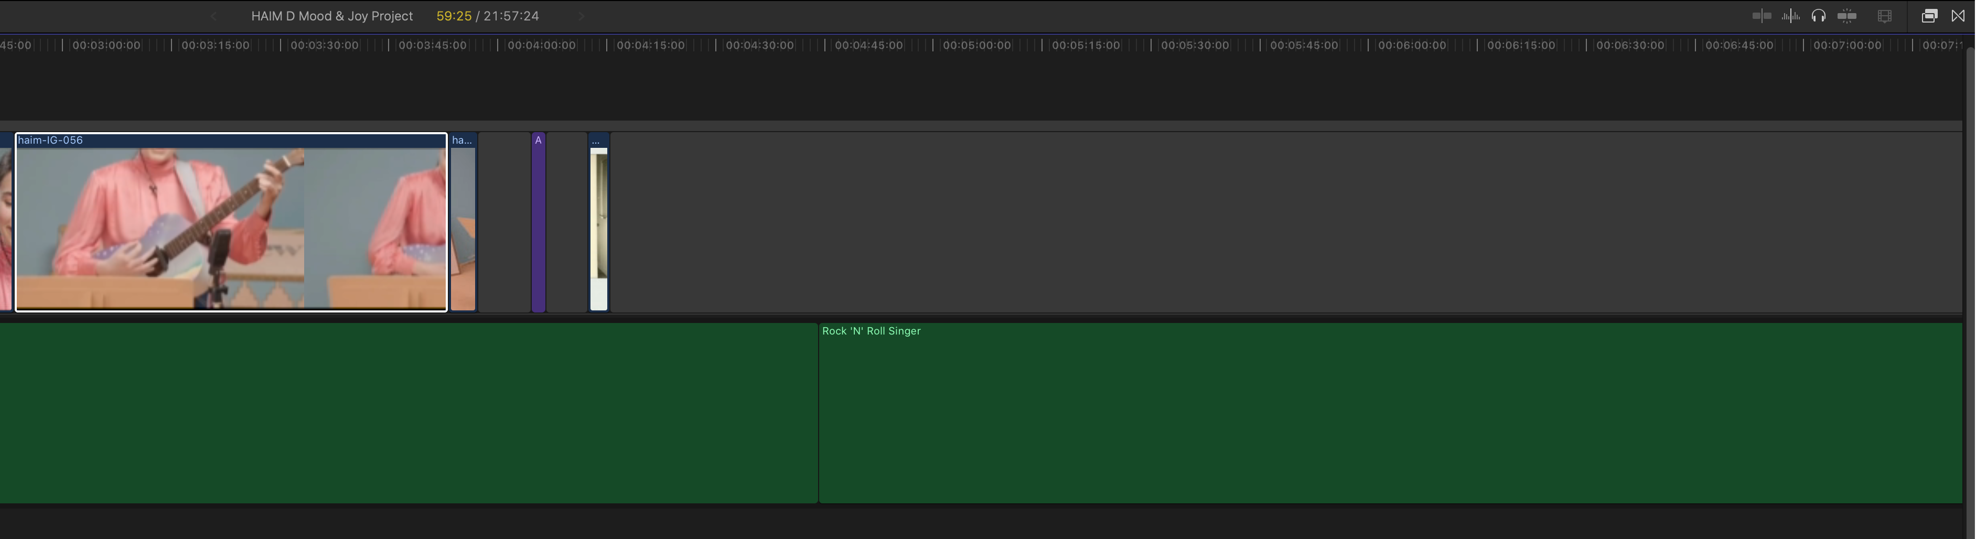
Task: Select the purple 'A' title clip
Action: [x=539, y=222]
